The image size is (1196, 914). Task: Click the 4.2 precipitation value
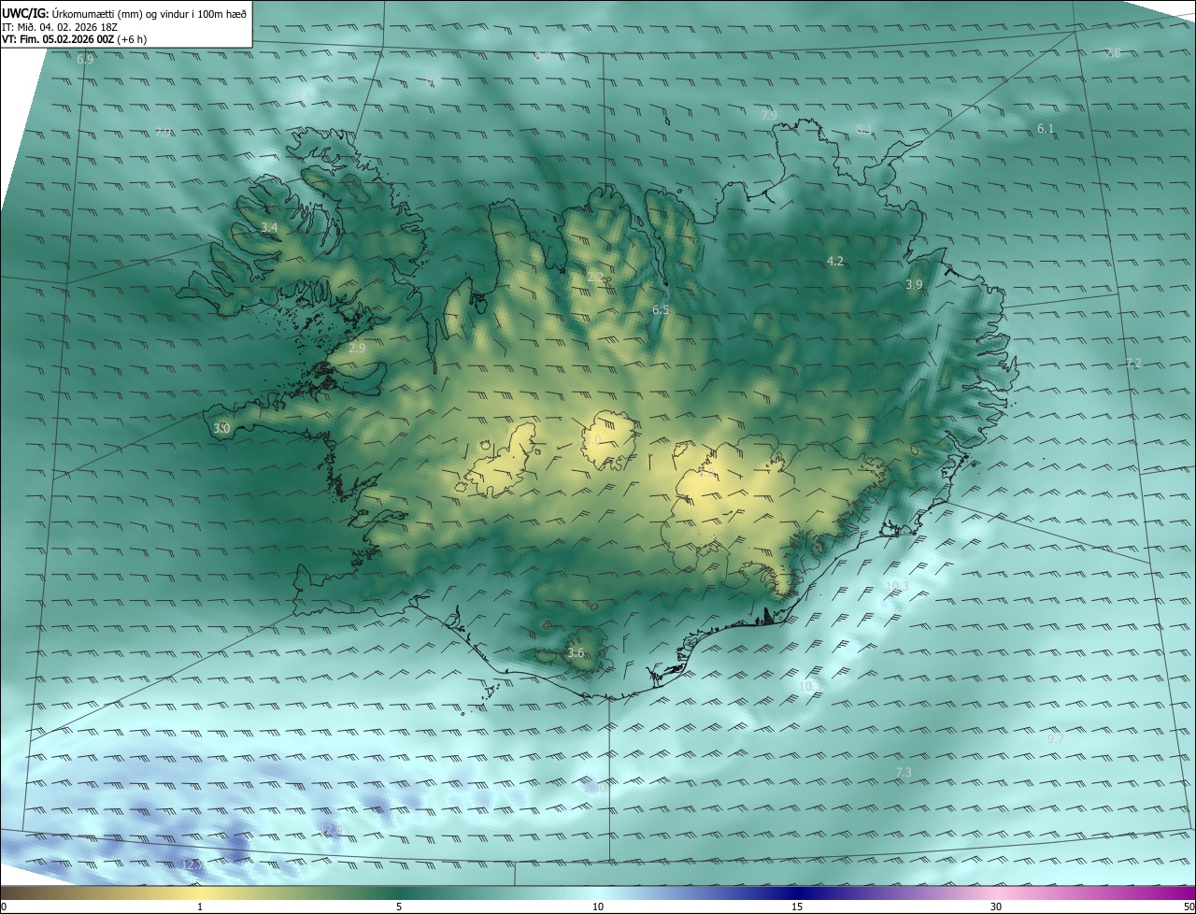pos(835,262)
